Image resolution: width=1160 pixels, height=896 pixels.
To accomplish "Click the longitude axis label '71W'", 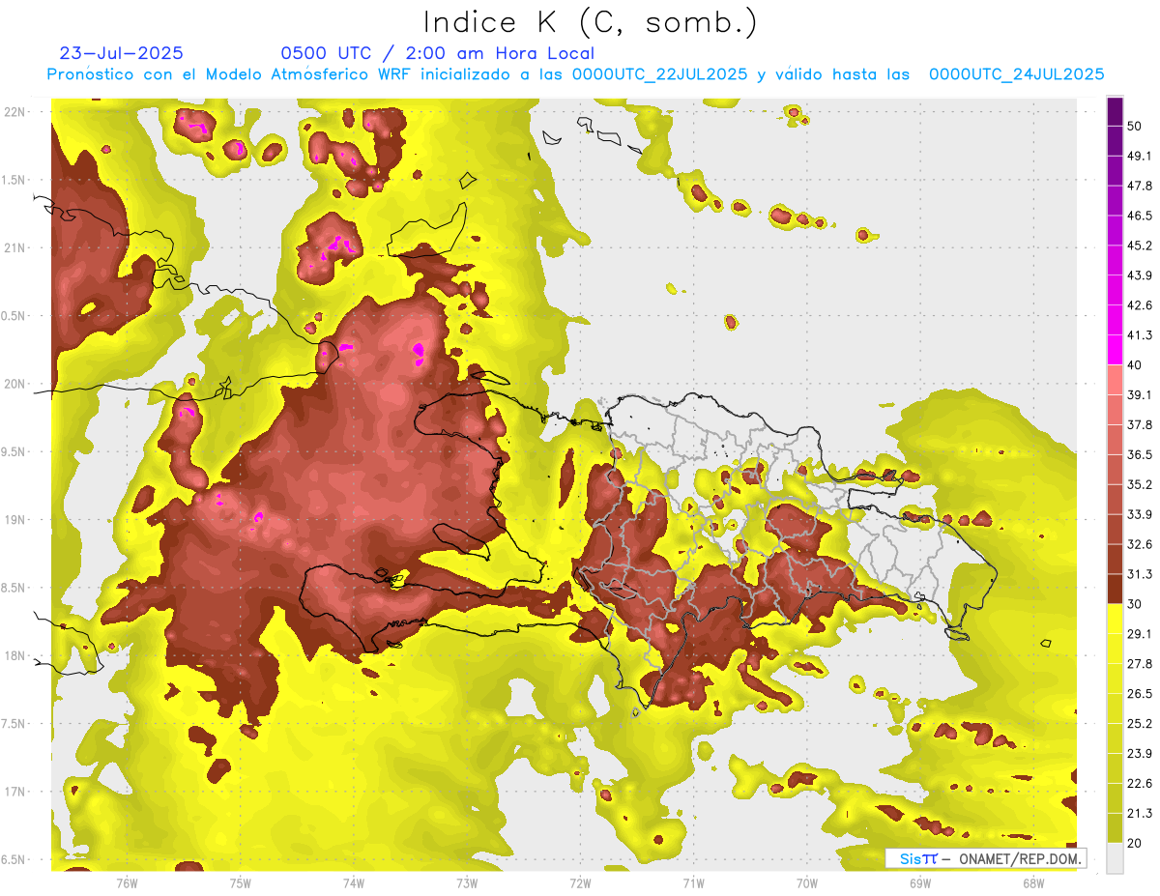I will coord(693,883).
